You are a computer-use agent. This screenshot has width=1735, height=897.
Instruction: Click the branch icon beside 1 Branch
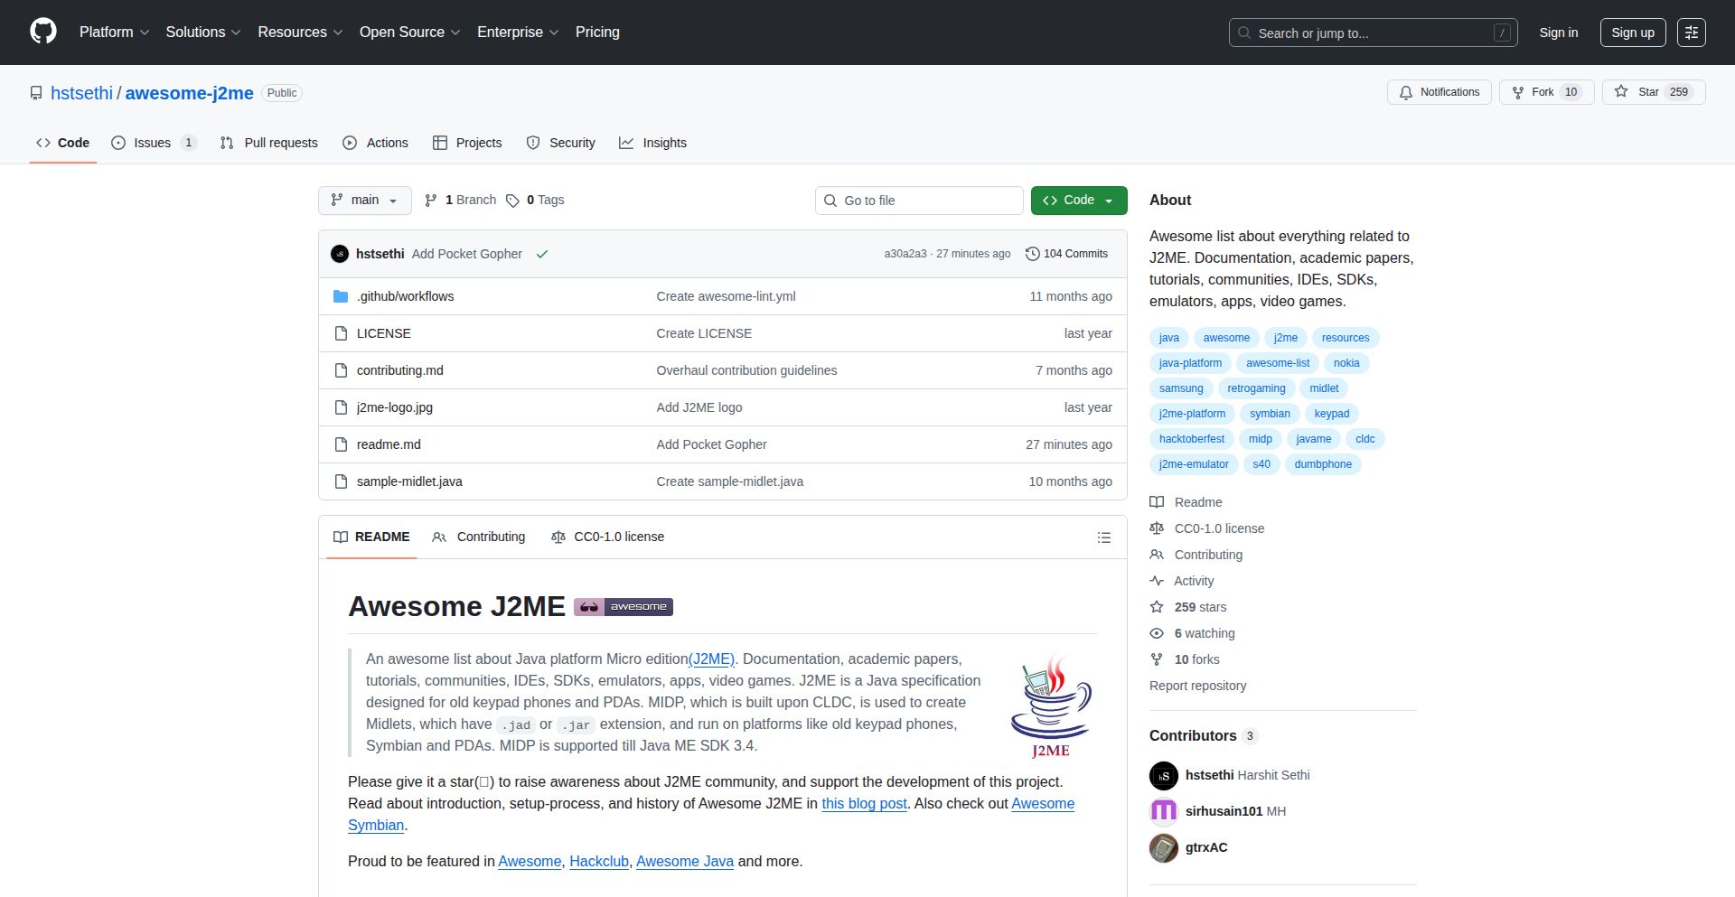click(x=431, y=201)
